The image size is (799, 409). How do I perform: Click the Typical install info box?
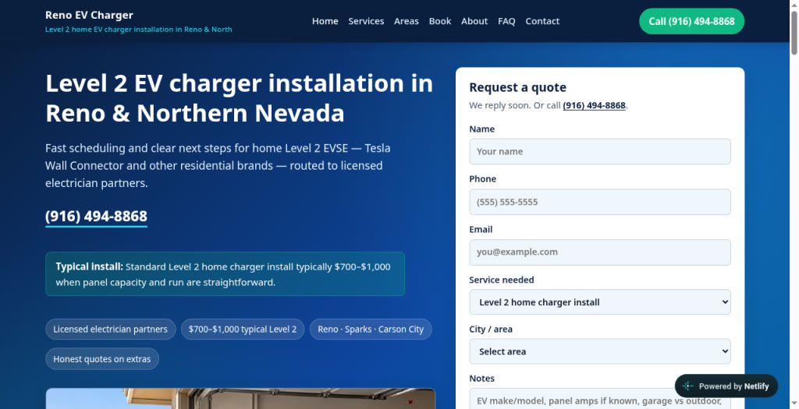click(225, 274)
